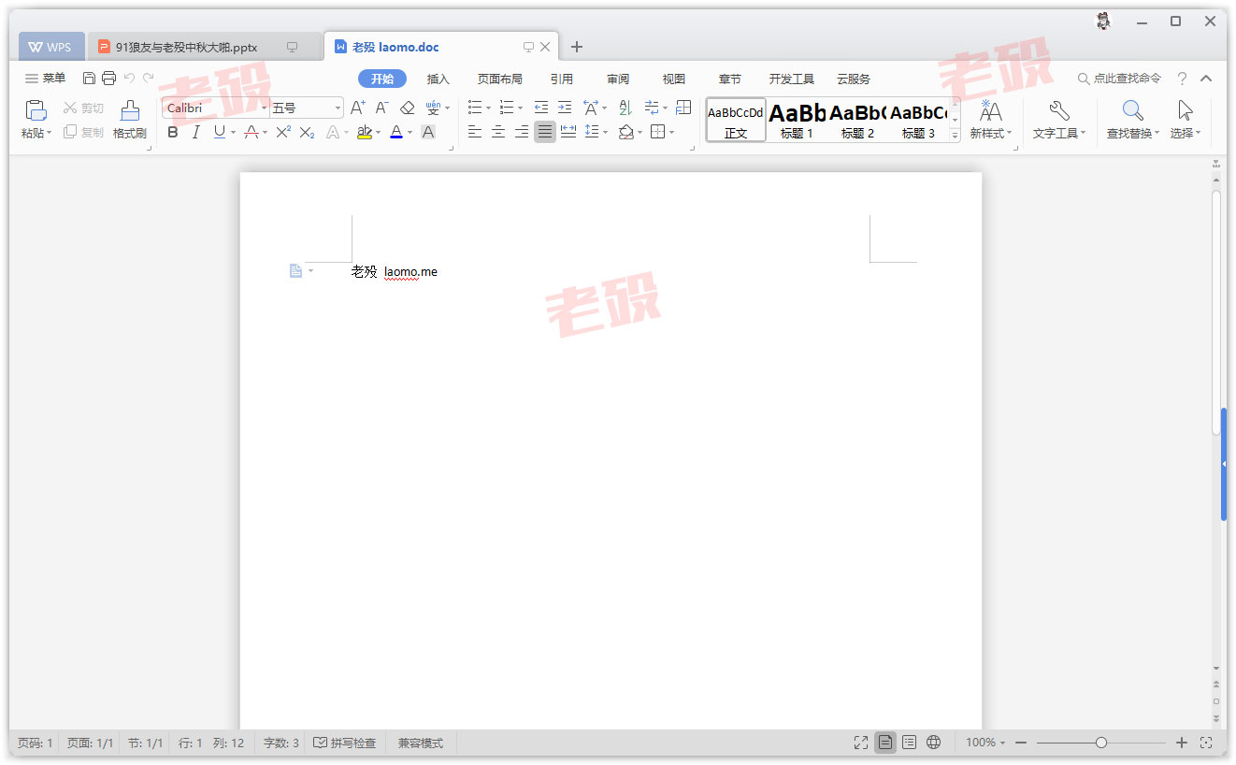Click the Print icon in quick toolbar
Viewport: 1236px width, 765px height.
pos(108,79)
